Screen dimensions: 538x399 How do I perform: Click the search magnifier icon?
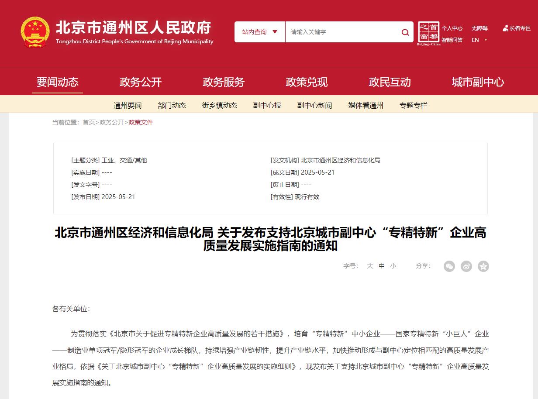click(405, 32)
